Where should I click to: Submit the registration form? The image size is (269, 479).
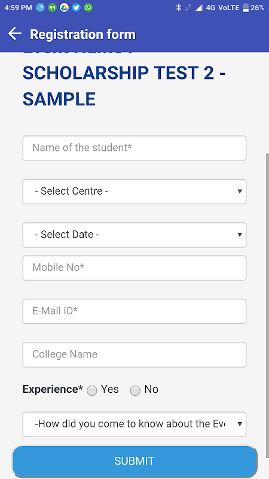pos(134,461)
